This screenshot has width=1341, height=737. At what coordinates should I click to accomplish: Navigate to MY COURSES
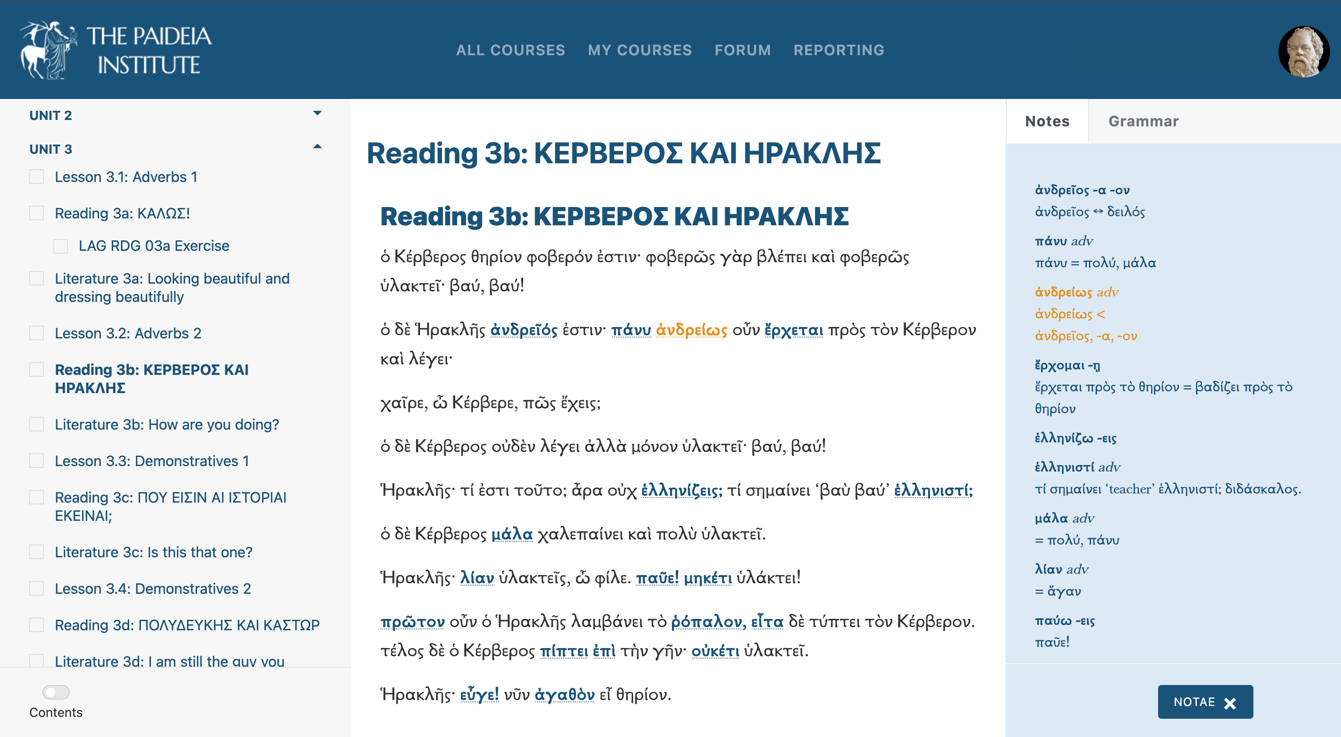640,50
